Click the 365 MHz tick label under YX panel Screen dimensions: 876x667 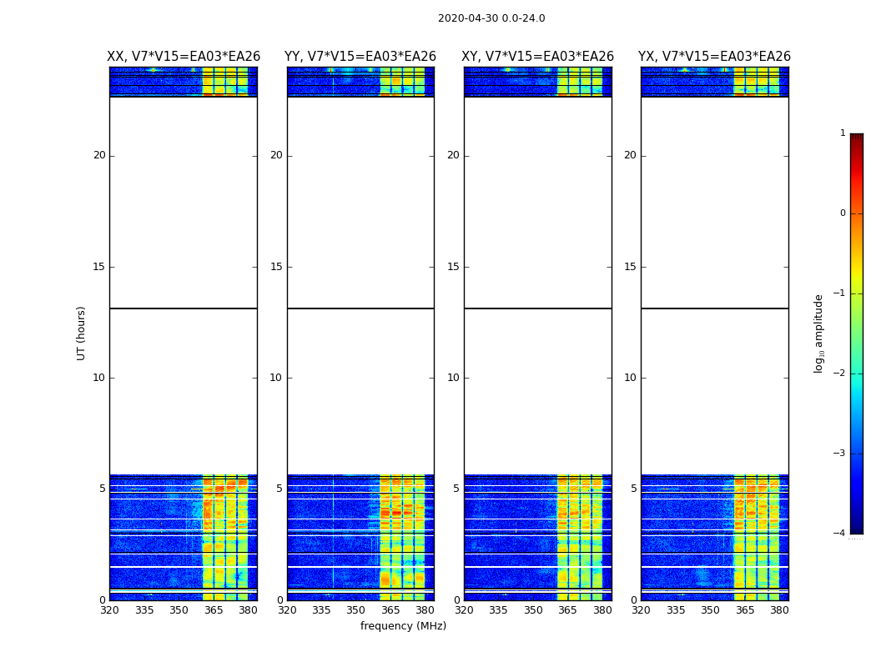[744, 610]
